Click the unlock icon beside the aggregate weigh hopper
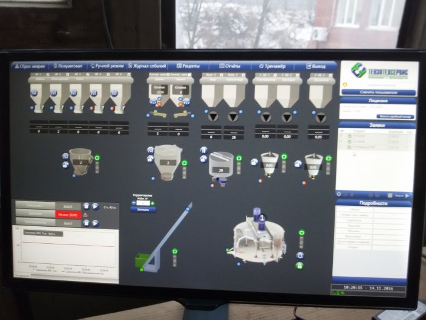426x320 pixels. [x=66, y=165]
